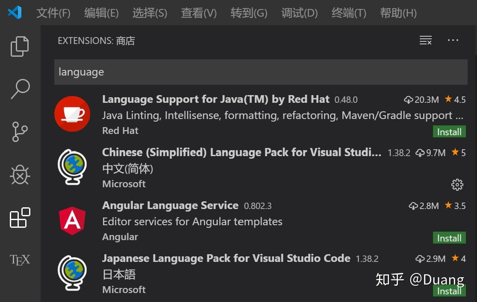Install Language Support for Java(TM) by Red Hat

click(x=449, y=132)
